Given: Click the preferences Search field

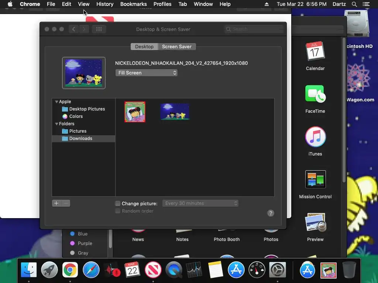Looking at the screenshot, I should (254, 29).
